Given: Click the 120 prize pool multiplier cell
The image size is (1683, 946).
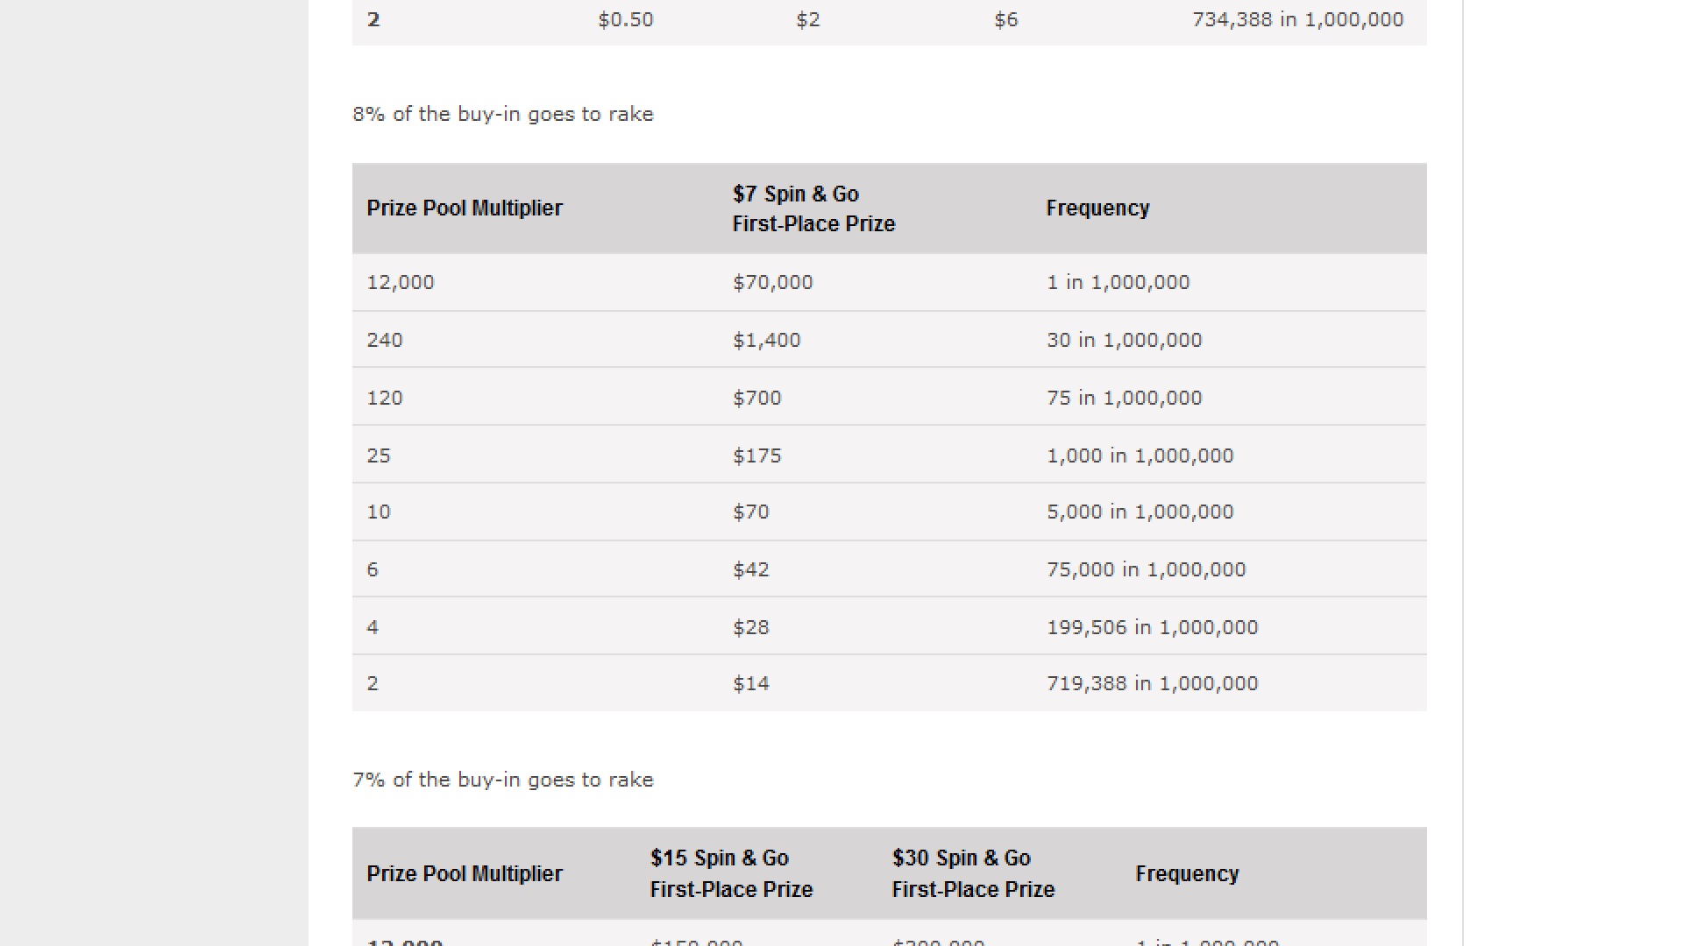Looking at the screenshot, I should pyautogui.click(x=385, y=398).
